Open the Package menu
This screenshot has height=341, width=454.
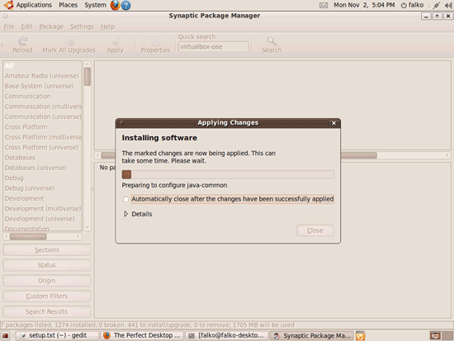[51, 26]
